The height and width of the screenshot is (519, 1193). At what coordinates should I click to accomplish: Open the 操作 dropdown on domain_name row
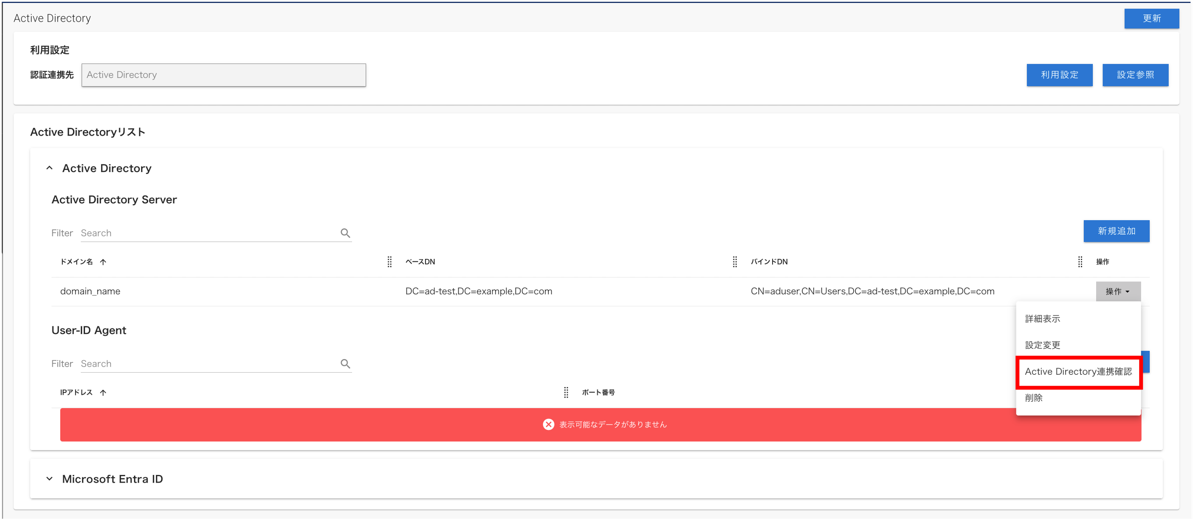(1118, 292)
